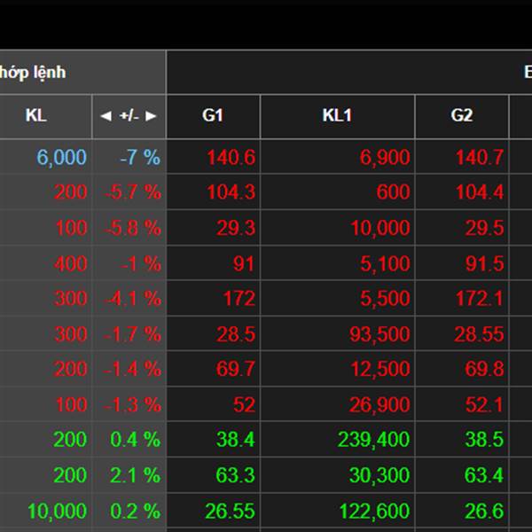Image resolution: width=532 pixels, height=532 pixels.
Task: Click KL1 volume 26,900
Action: click(380, 405)
